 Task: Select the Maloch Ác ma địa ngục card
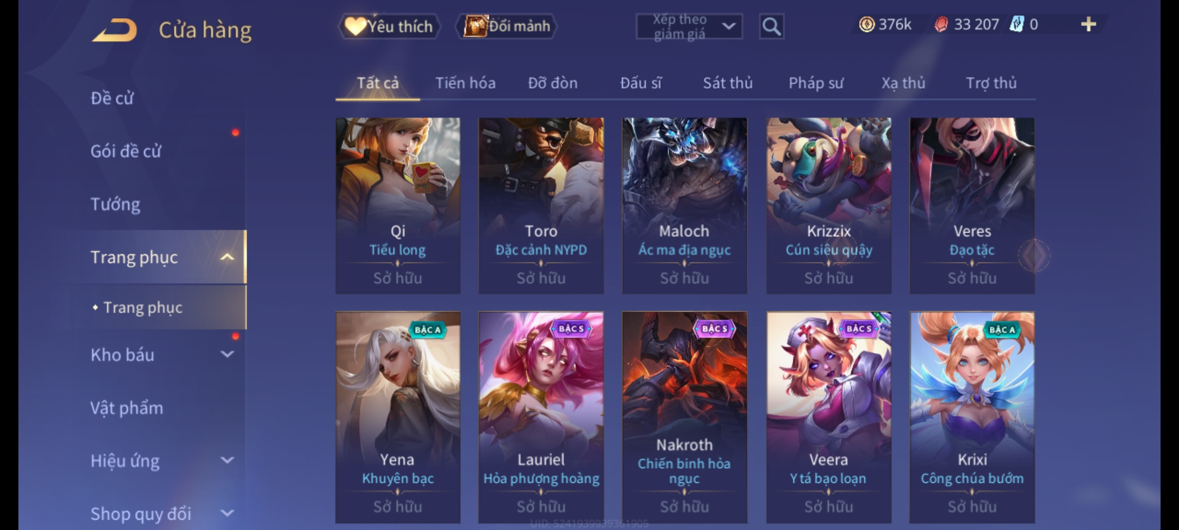[684, 206]
